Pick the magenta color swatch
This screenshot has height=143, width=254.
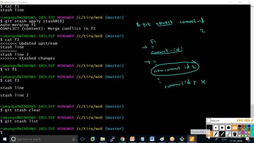(242, 132)
